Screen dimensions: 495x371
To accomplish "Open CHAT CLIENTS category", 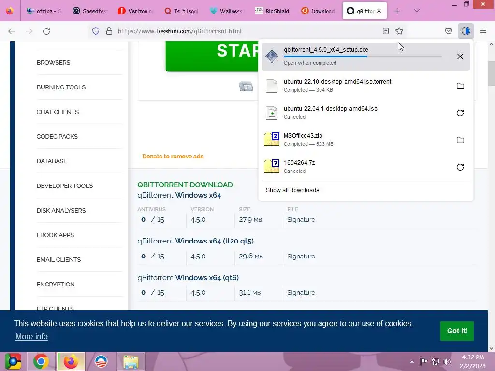I will tap(58, 112).
